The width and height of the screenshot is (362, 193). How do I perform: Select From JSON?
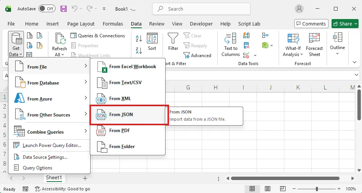point(128,115)
